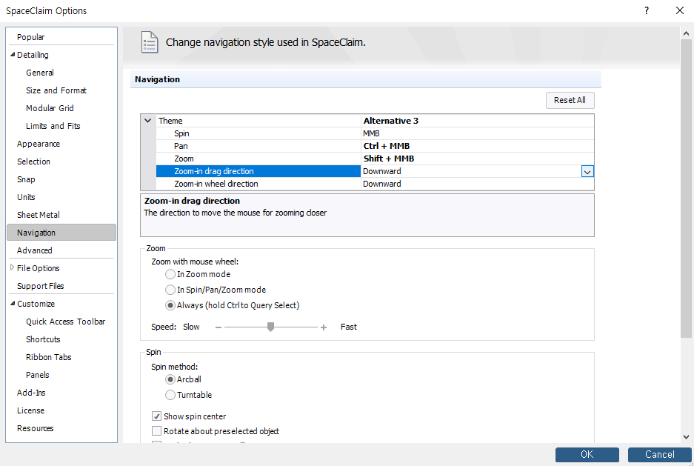This screenshot has height=466, width=694.
Task: Open the License page
Action: point(30,410)
